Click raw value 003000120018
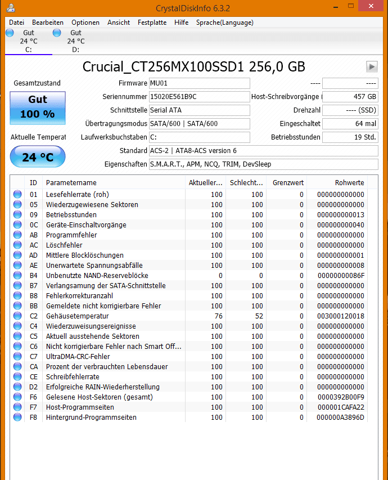 pyautogui.click(x=341, y=316)
